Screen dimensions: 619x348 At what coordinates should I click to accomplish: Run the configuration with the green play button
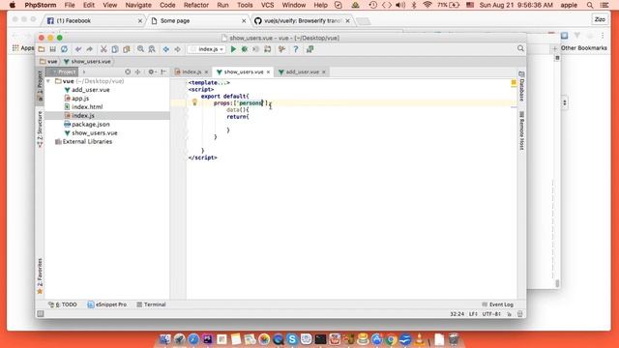[233, 49]
